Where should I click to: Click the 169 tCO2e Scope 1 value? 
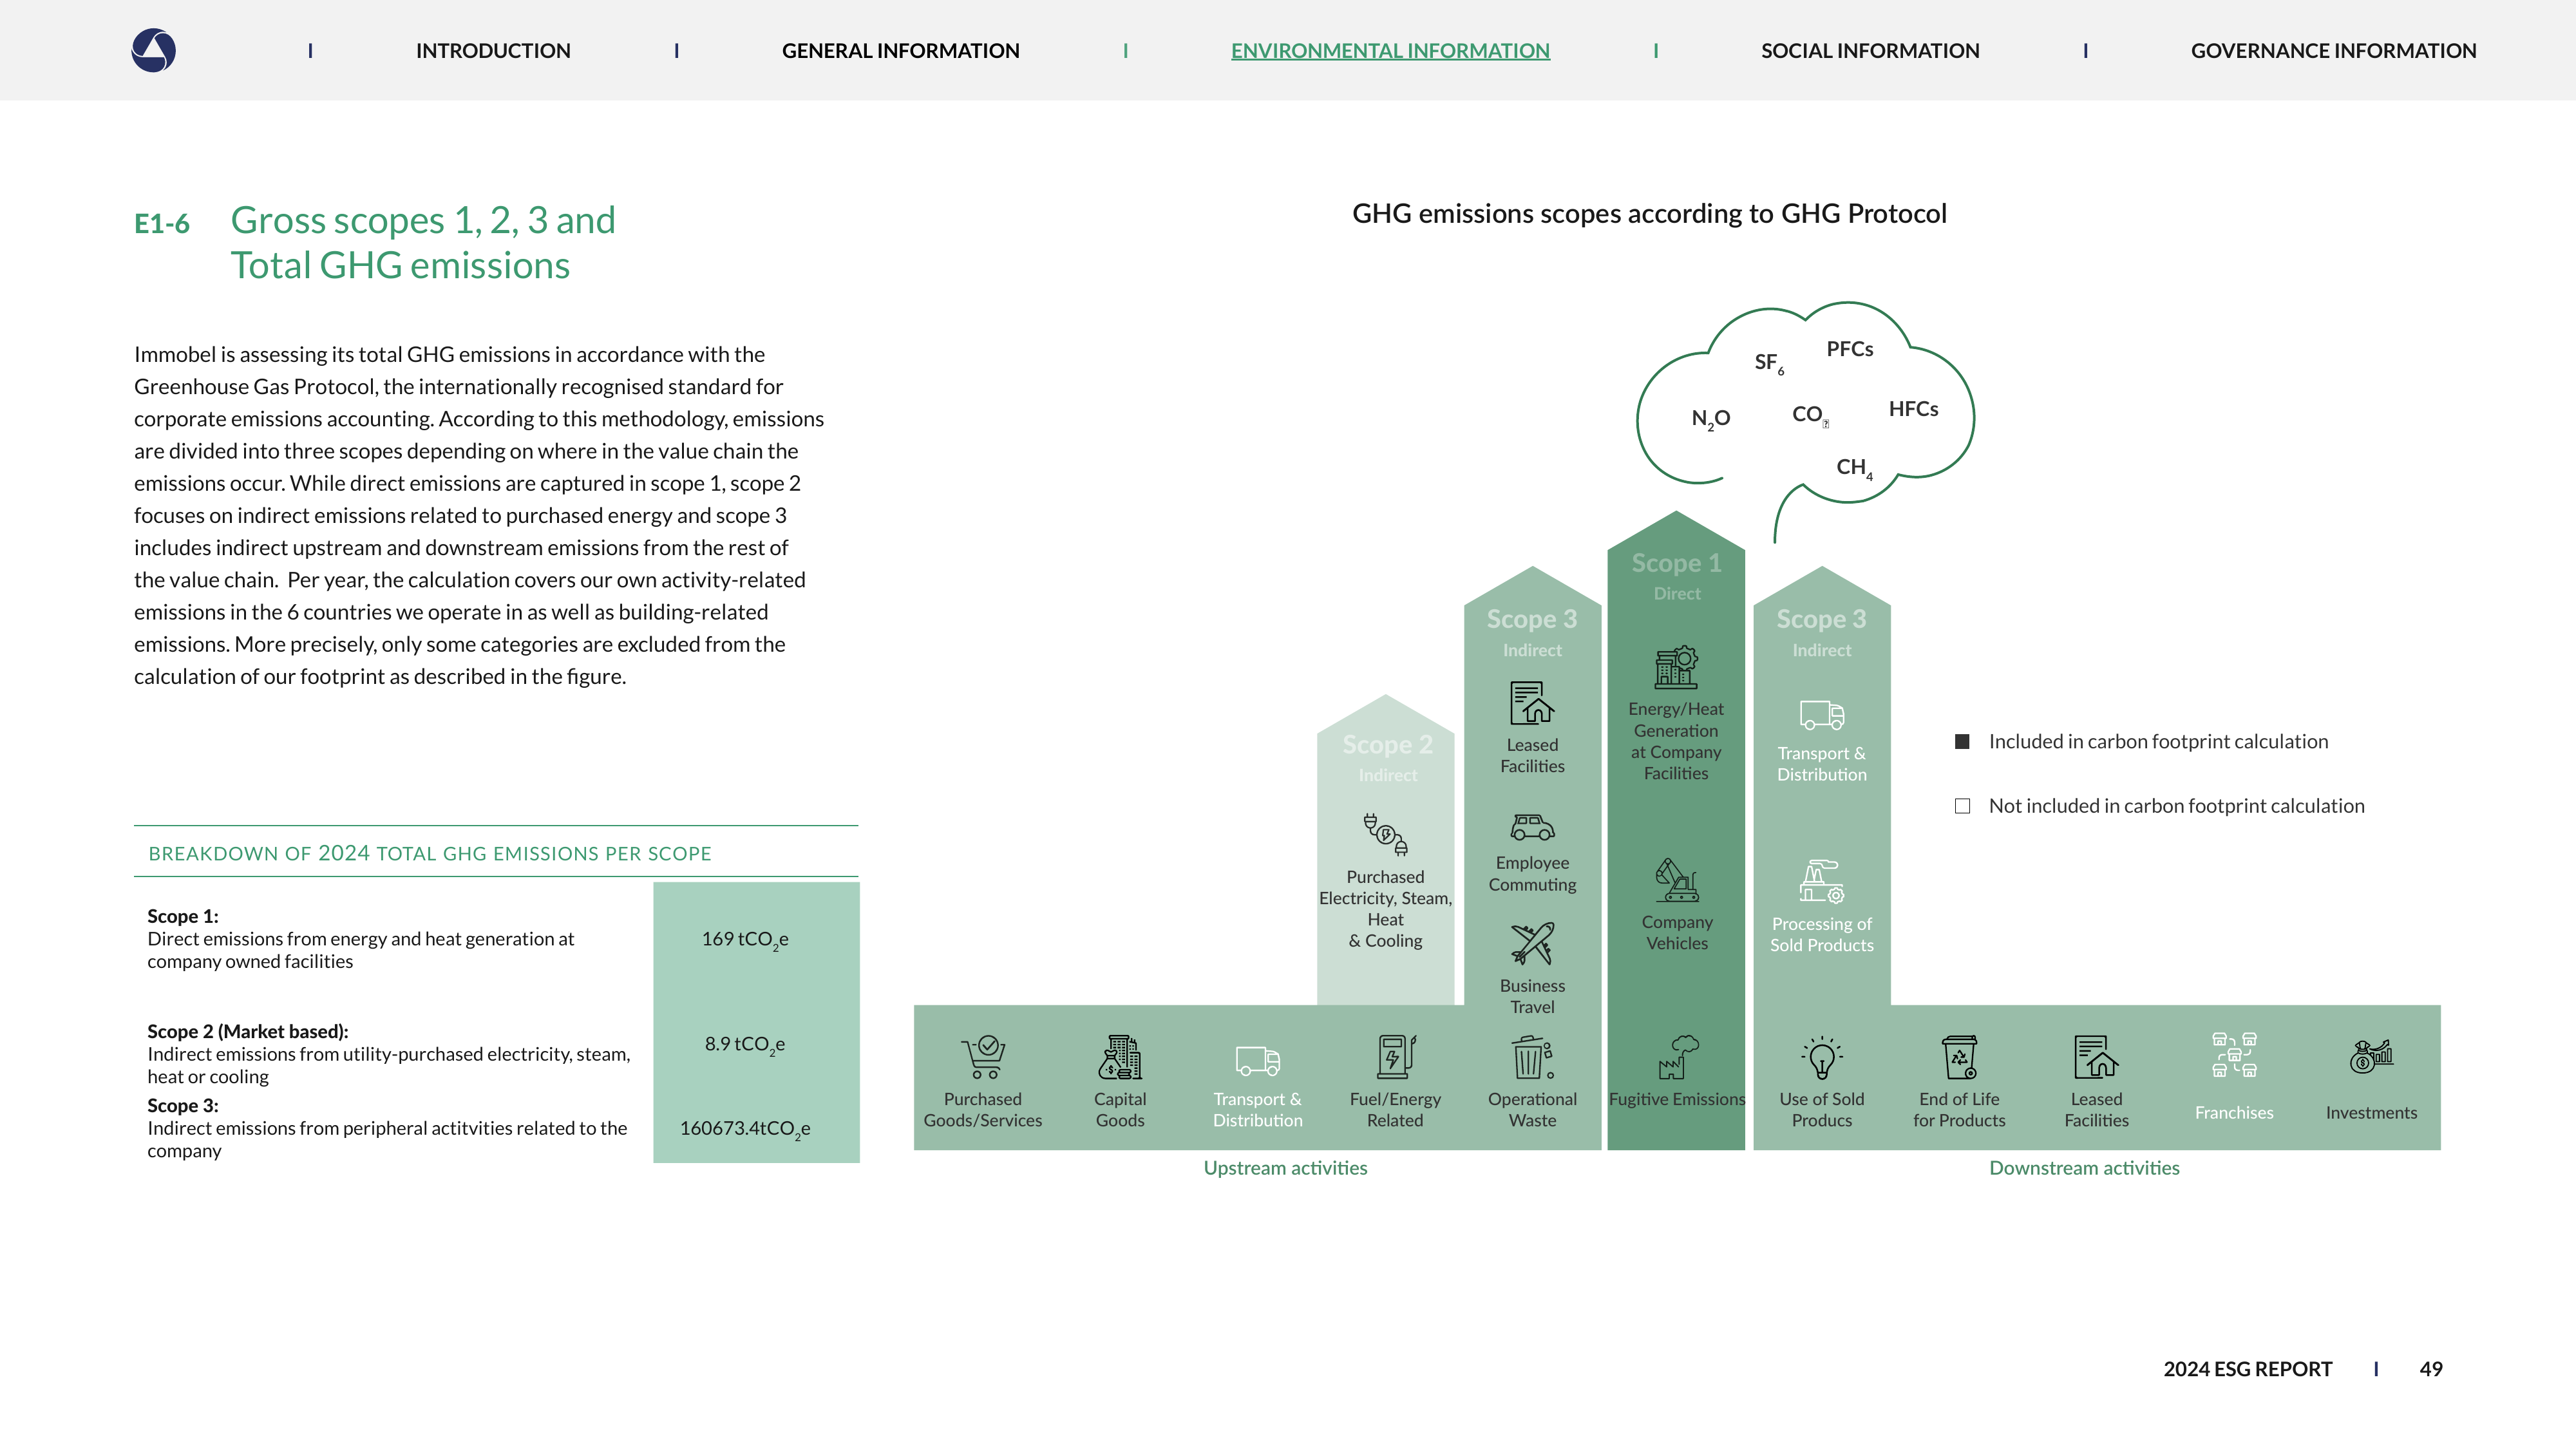(745, 940)
